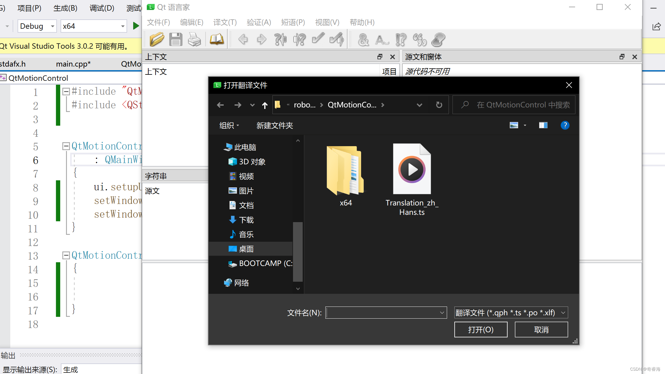The width and height of the screenshot is (665, 374).
Task: Select 文档 in the navigation tree
Action: (x=241, y=205)
